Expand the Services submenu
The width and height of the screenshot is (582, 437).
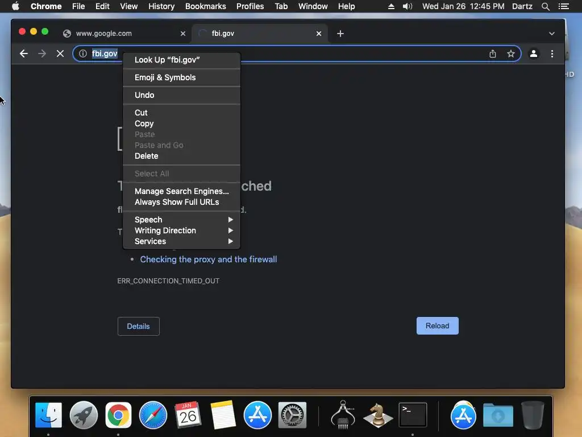pos(181,241)
